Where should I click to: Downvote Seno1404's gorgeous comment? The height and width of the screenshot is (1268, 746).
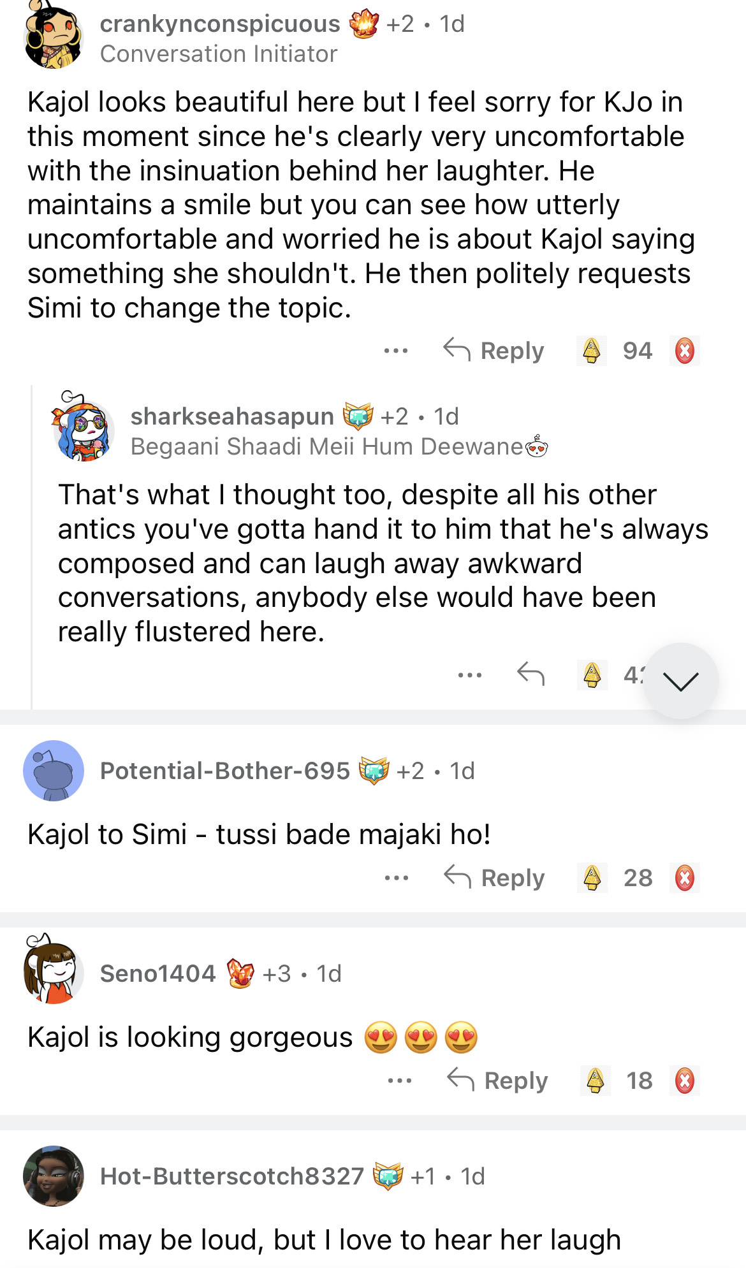(685, 1081)
